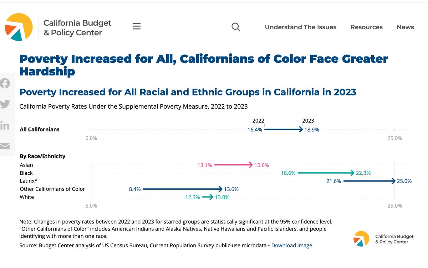The height and width of the screenshot is (268, 428).
Task: Open the Resources menu
Action: tap(366, 27)
